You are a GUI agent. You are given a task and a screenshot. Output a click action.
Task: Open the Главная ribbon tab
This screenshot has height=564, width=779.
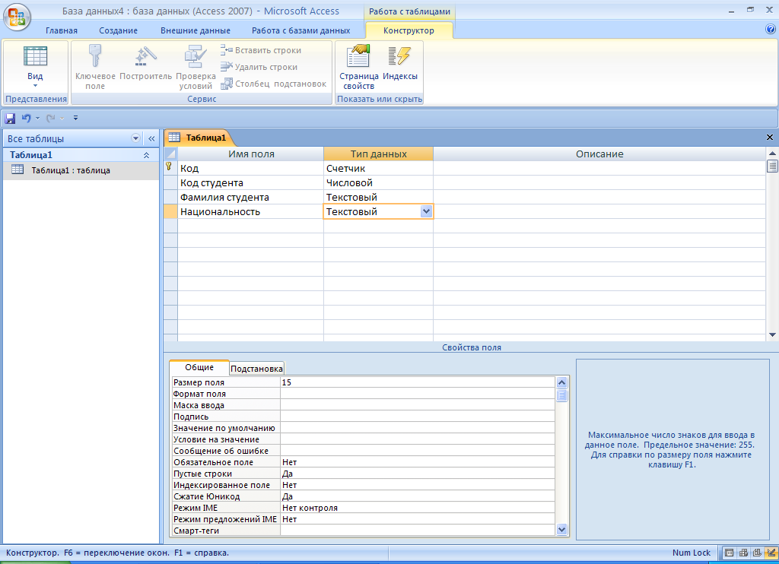(x=62, y=30)
